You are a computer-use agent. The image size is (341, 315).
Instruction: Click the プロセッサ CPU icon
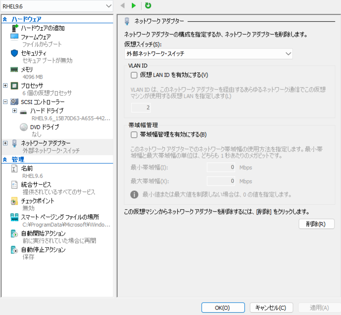(14, 86)
